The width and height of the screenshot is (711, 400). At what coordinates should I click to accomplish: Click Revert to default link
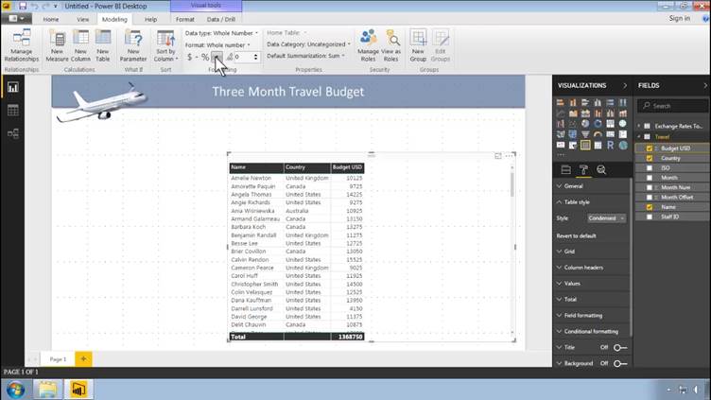point(576,235)
